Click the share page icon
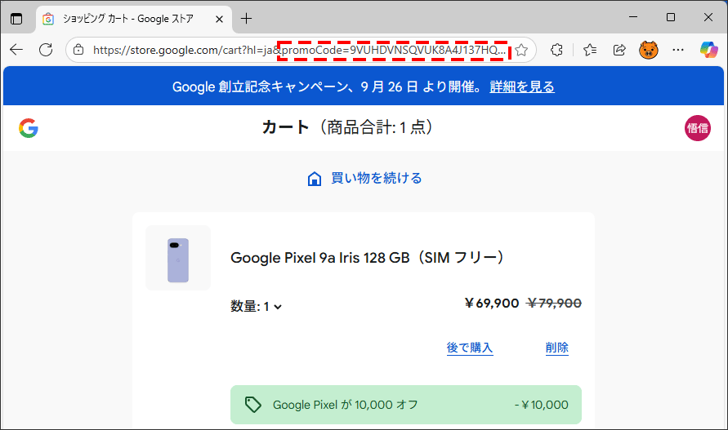Viewport: 728px width, 430px height. 619,50
